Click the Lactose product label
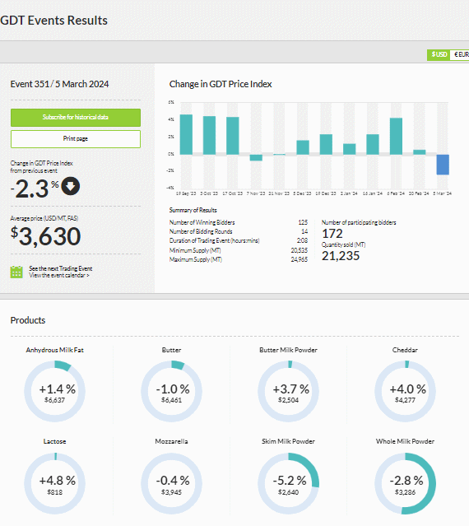Screen dimensions: 469x526 (x=54, y=441)
